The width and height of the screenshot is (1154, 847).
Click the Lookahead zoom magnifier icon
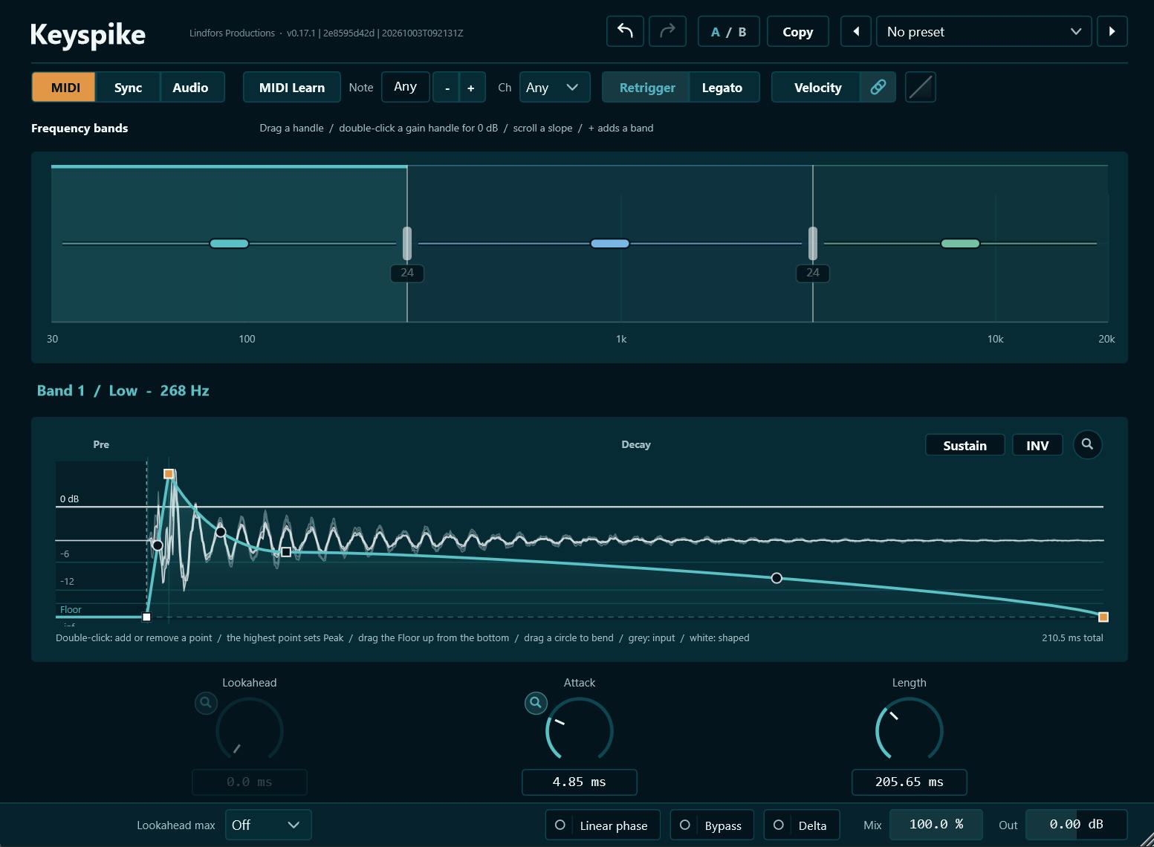206,702
